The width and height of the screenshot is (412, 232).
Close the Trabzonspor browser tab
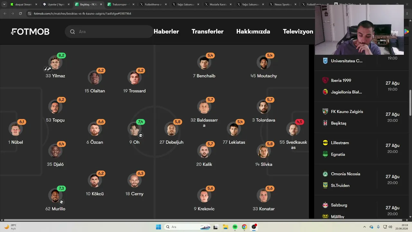point(133,5)
